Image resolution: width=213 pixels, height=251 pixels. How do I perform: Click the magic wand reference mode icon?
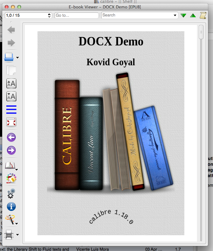point(10,219)
